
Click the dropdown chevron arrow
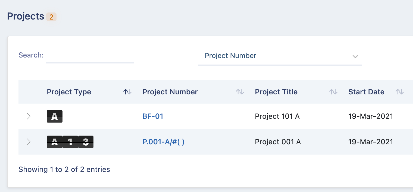point(355,56)
